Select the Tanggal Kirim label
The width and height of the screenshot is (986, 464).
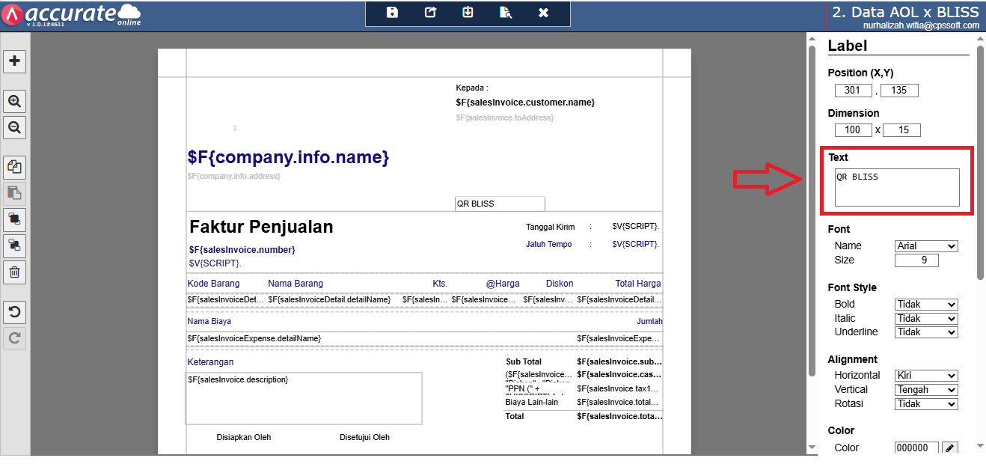(550, 227)
